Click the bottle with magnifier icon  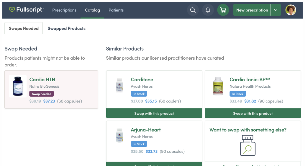point(247,146)
